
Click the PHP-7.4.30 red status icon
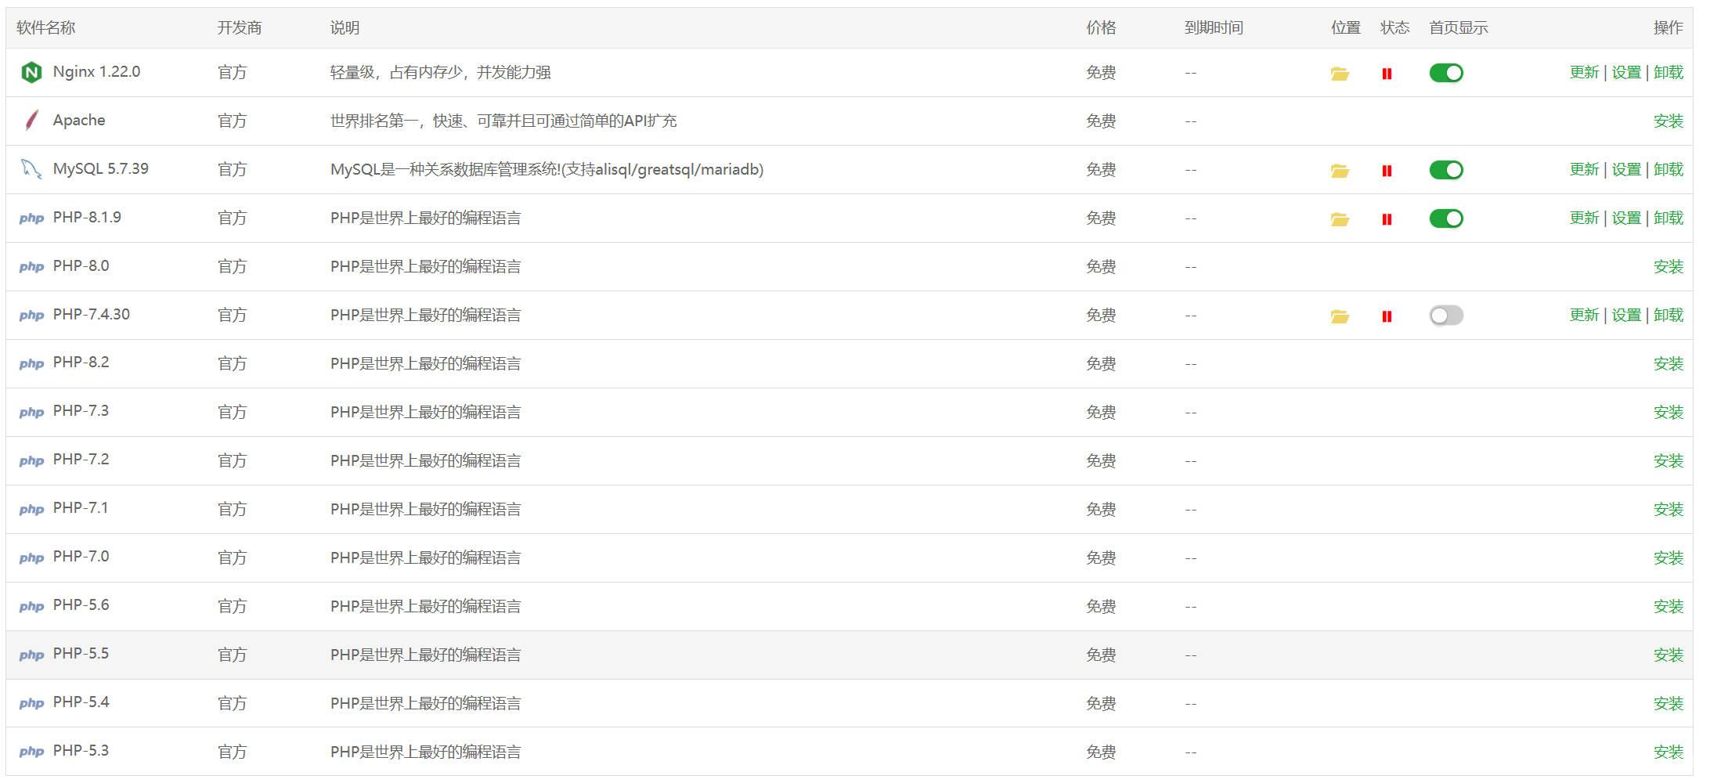(1387, 316)
